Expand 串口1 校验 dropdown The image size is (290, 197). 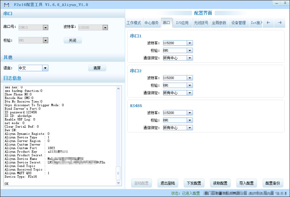click(190, 50)
